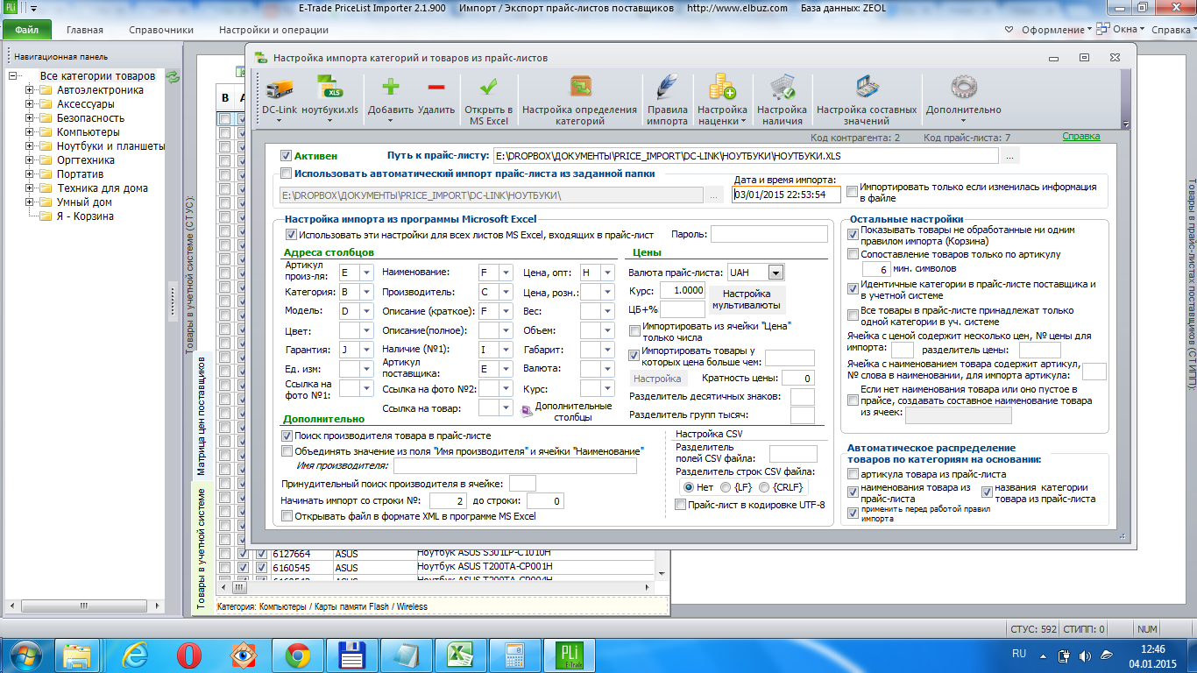Screen dimensions: 1197x673
Task: Click the green plus Добавить icon
Action: [390, 88]
